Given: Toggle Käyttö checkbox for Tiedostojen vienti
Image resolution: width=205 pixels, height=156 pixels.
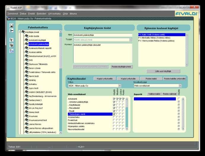Looking at the screenshot, I should [x=114, y=114].
